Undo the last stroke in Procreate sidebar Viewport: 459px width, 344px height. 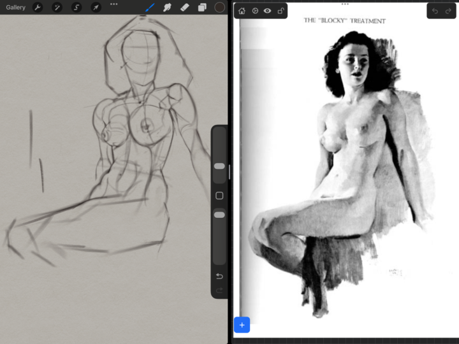pyautogui.click(x=219, y=276)
